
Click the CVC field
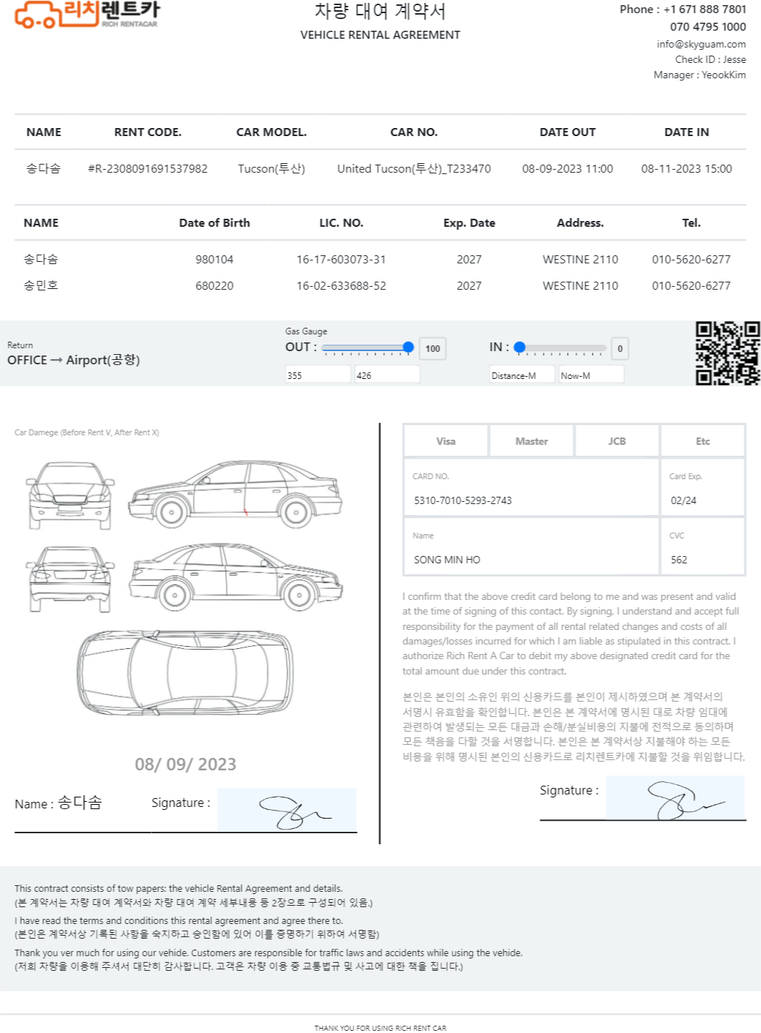coord(702,560)
